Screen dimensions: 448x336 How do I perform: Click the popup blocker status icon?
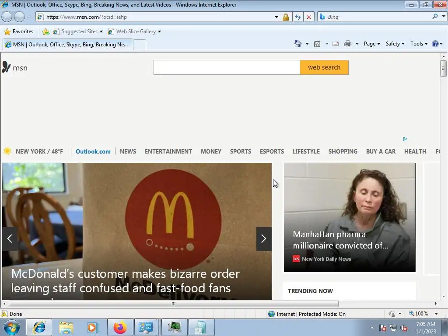tap(392, 314)
